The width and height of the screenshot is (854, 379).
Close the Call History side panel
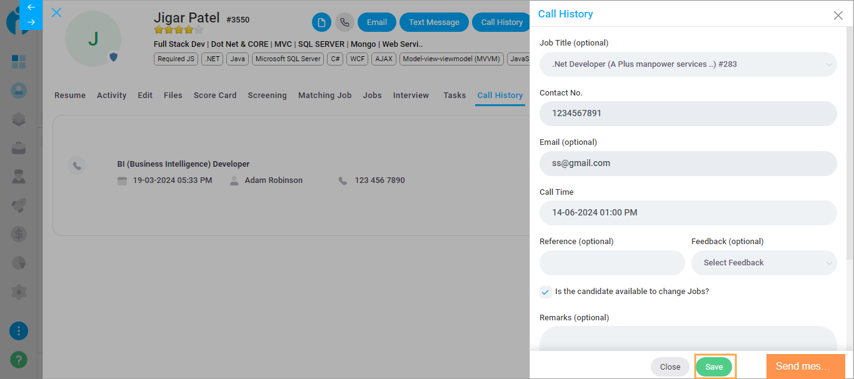point(838,16)
